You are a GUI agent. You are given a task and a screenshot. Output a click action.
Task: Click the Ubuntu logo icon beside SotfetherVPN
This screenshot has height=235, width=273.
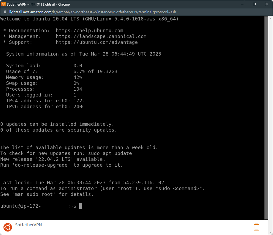click(8, 227)
